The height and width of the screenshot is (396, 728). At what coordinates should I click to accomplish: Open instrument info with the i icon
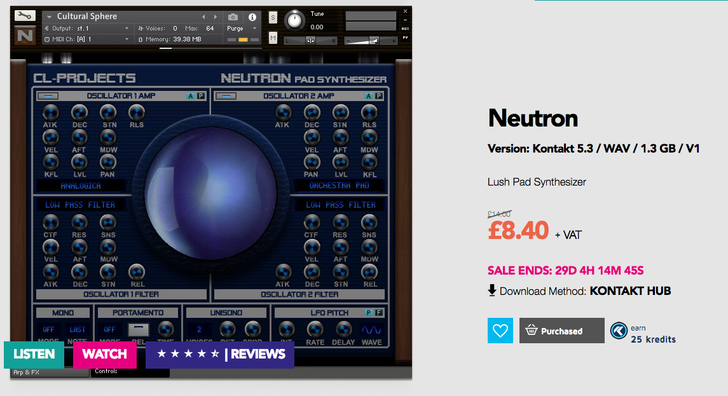[252, 17]
